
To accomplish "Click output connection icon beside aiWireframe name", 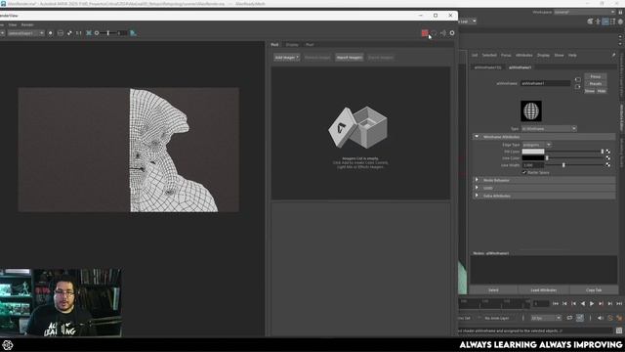I will (578, 87).
